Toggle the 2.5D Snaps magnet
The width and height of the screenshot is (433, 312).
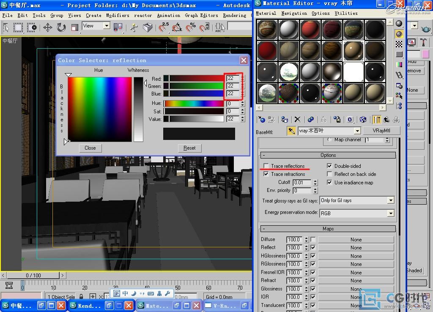pyautogui.click(x=164, y=27)
